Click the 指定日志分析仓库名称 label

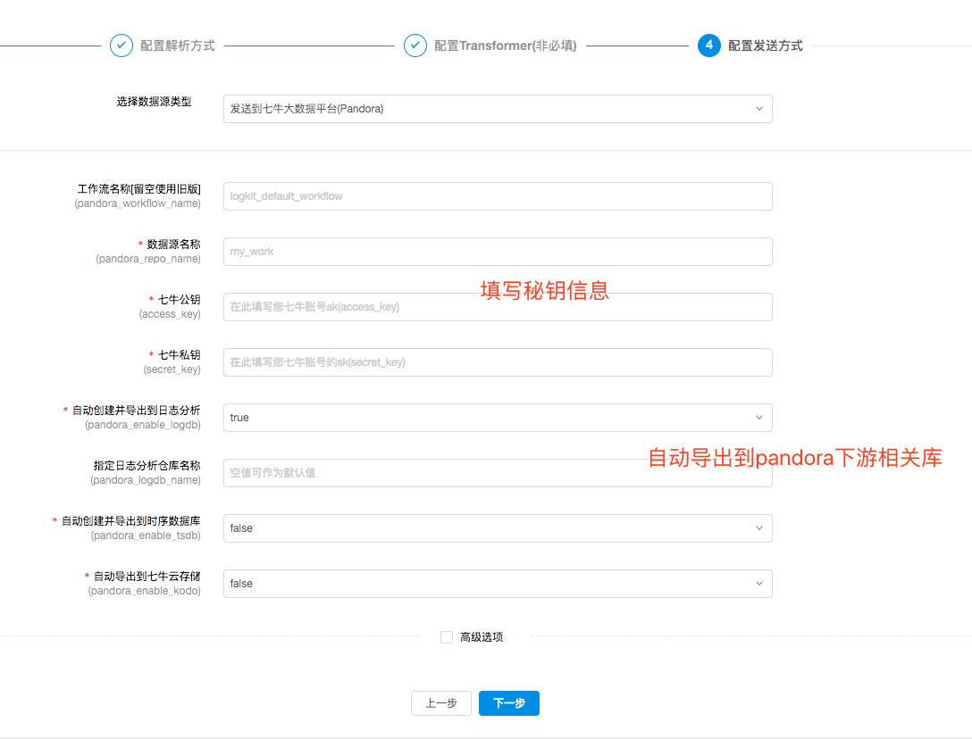(147, 465)
